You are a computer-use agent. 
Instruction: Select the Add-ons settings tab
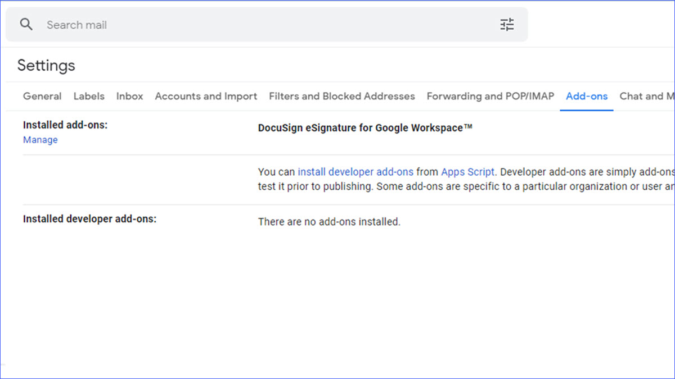click(587, 96)
